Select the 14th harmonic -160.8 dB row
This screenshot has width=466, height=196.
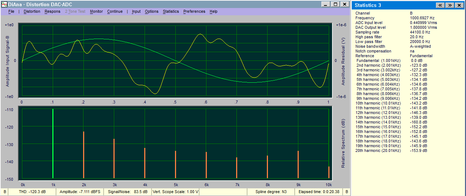coord(392,122)
